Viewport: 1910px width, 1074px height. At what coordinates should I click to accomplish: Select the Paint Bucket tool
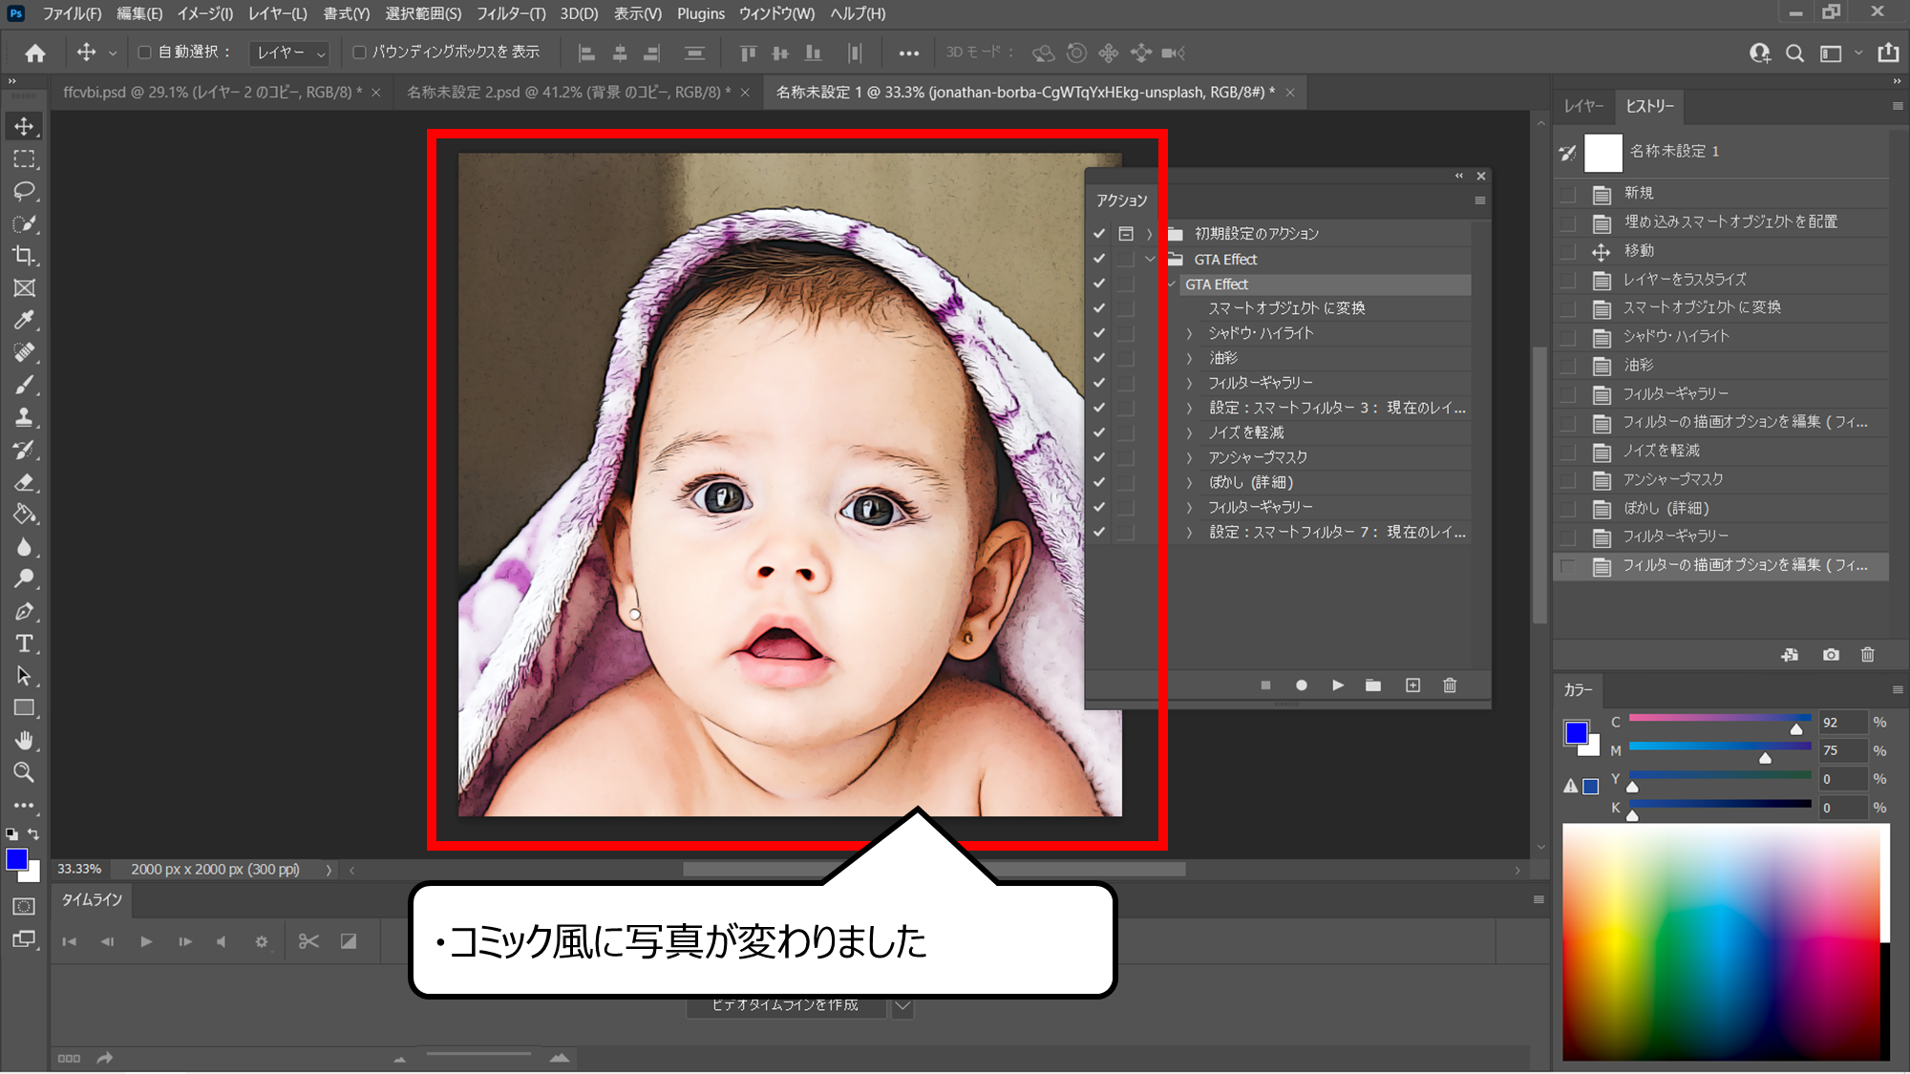coord(24,515)
